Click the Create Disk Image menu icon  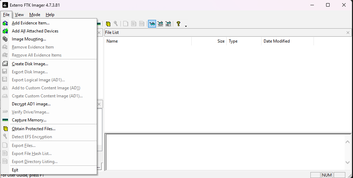pos(5,64)
